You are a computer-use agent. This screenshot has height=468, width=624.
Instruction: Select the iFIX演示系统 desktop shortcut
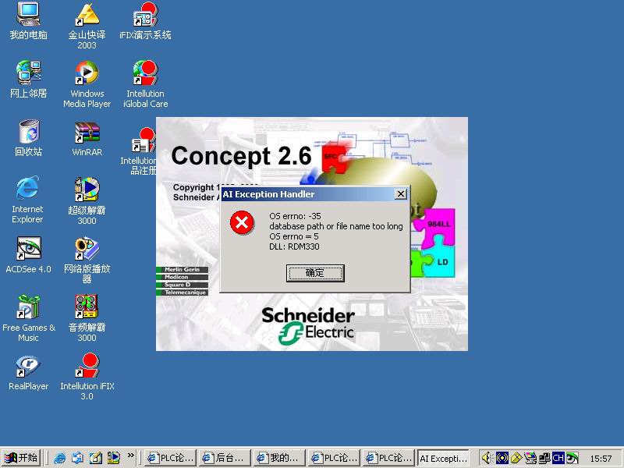click(145, 21)
